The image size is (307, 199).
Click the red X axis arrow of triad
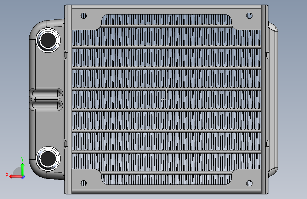(x=16, y=177)
